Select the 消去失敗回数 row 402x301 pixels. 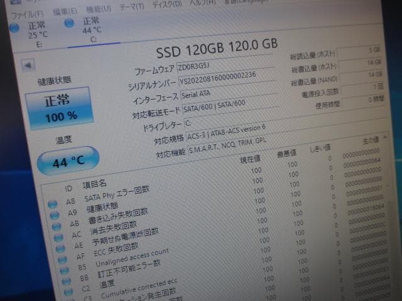tap(219, 211)
